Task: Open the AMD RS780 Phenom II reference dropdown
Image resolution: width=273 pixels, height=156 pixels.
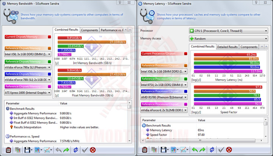Action: coord(164,97)
